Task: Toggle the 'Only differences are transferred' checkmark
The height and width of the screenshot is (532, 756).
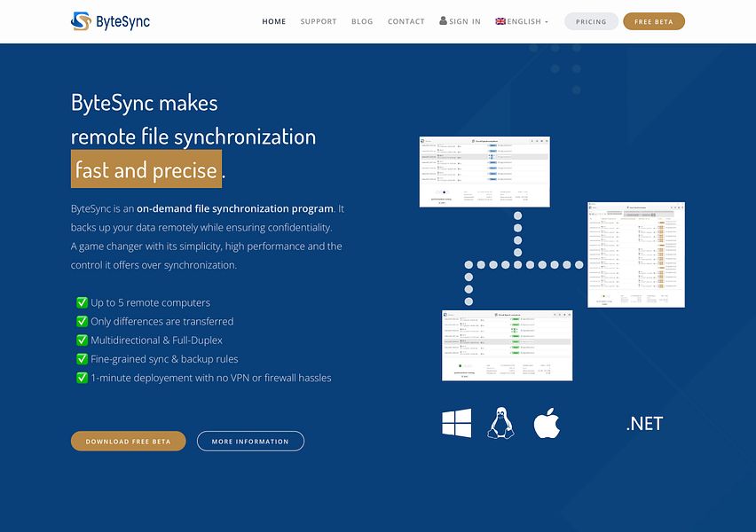Action: pos(82,321)
